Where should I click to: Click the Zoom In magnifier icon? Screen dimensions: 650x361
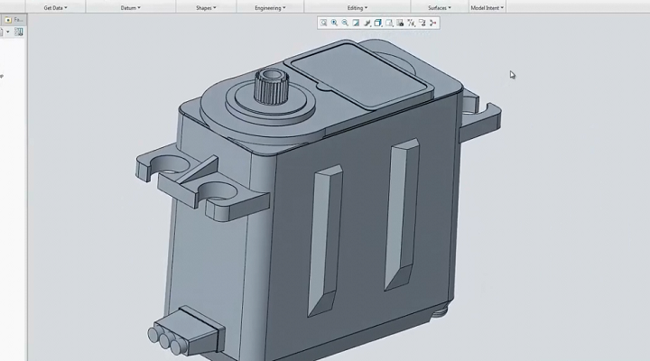pos(334,23)
